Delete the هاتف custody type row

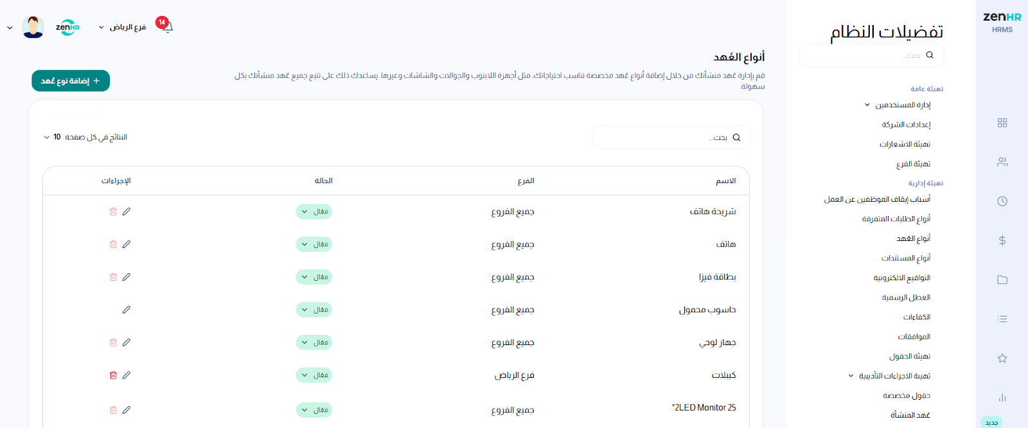click(x=113, y=244)
